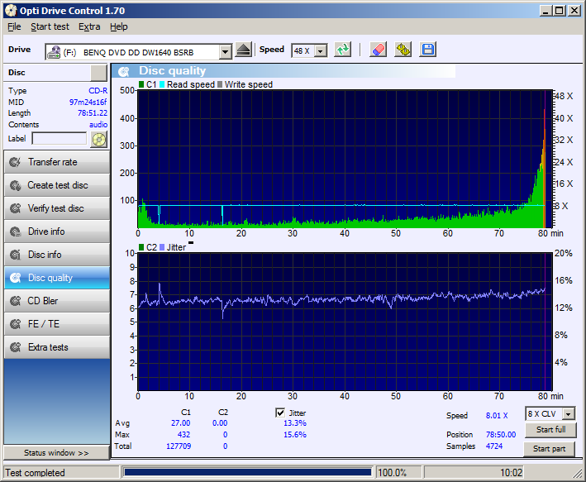Click the Length value 78:51.22

point(93,113)
